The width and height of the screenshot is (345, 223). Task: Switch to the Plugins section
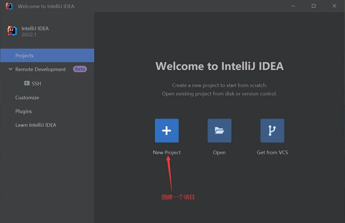pyautogui.click(x=24, y=111)
